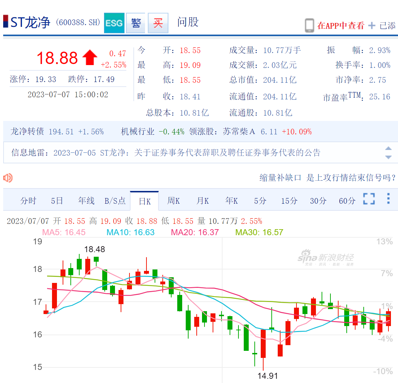This screenshot has height=383, width=398.
Task: Switch to 分时 chart tab
Action: (28, 201)
